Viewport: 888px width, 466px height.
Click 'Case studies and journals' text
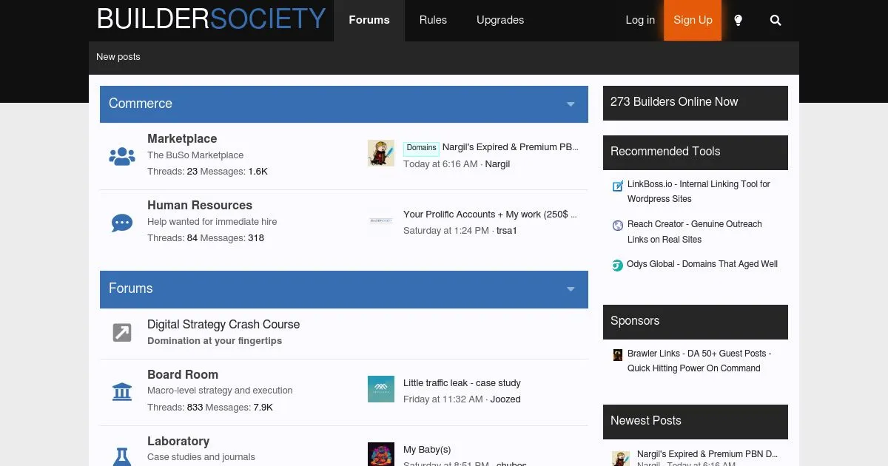point(201,457)
